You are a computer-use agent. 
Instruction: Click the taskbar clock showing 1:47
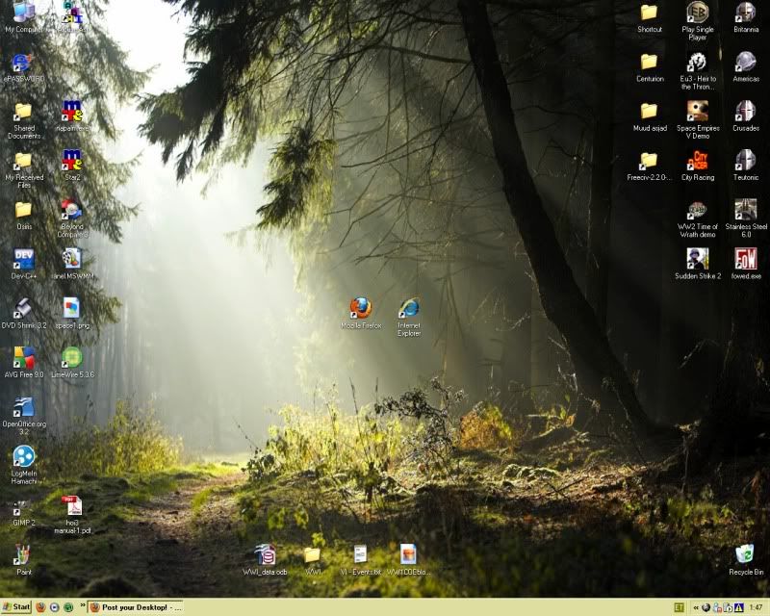pos(756,607)
